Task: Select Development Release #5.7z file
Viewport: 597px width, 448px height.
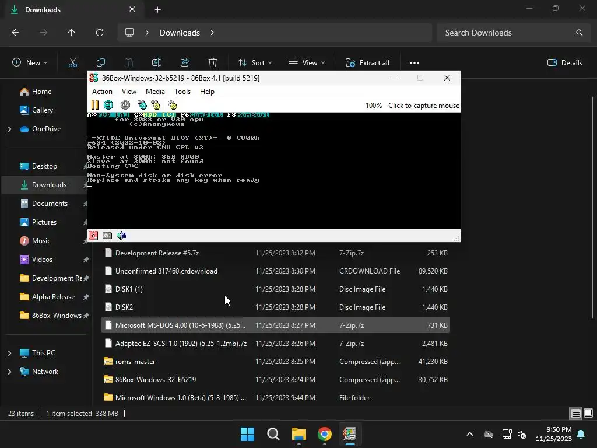Action: coord(276,253)
